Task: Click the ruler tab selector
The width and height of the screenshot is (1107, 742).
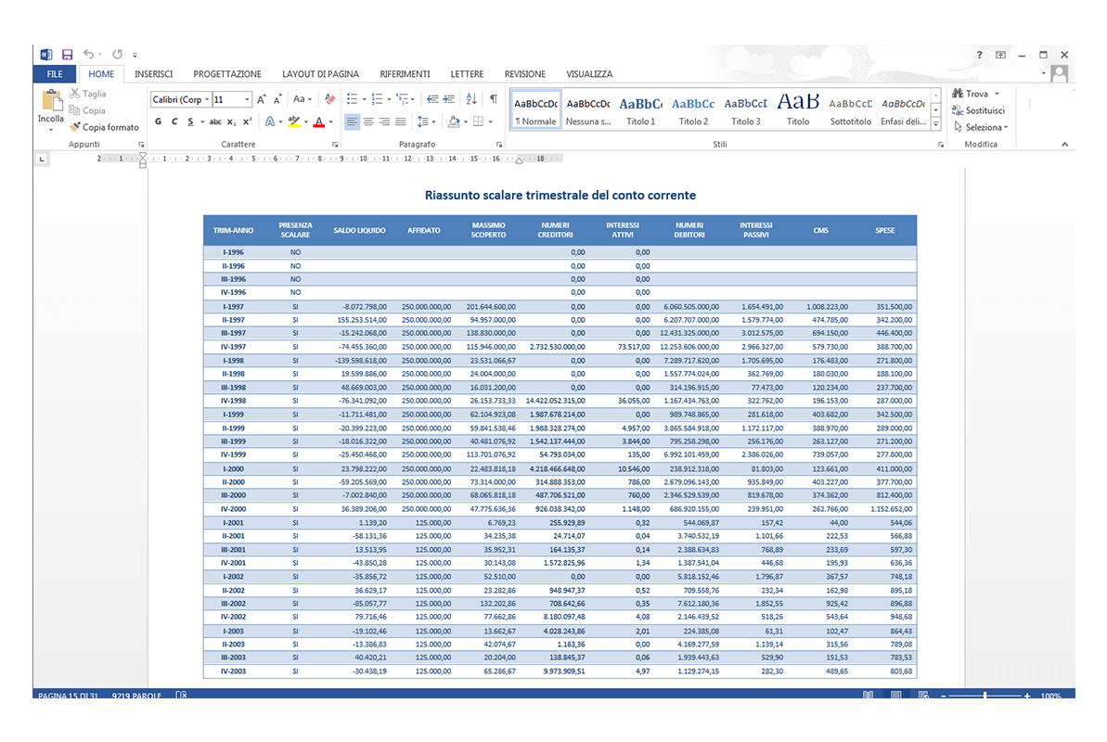Action: (42, 160)
